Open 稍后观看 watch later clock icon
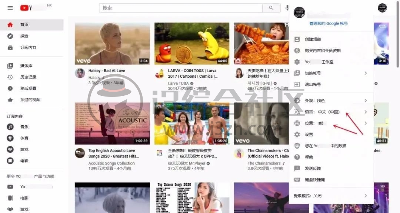 (x=10, y=88)
